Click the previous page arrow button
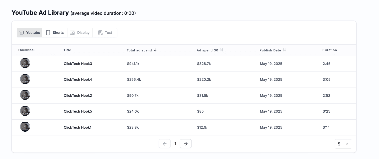The width and height of the screenshot is (379, 159). tap(165, 144)
